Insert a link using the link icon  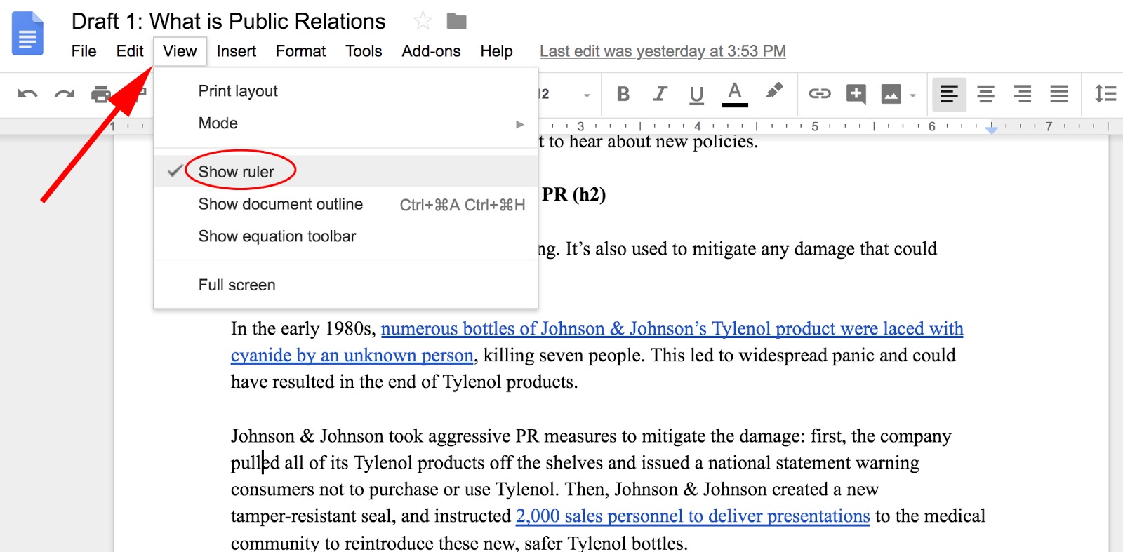(x=819, y=94)
